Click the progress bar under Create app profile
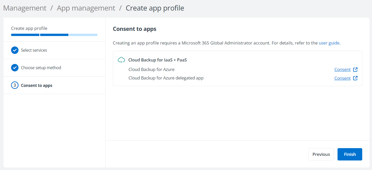 click(x=54, y=35)
